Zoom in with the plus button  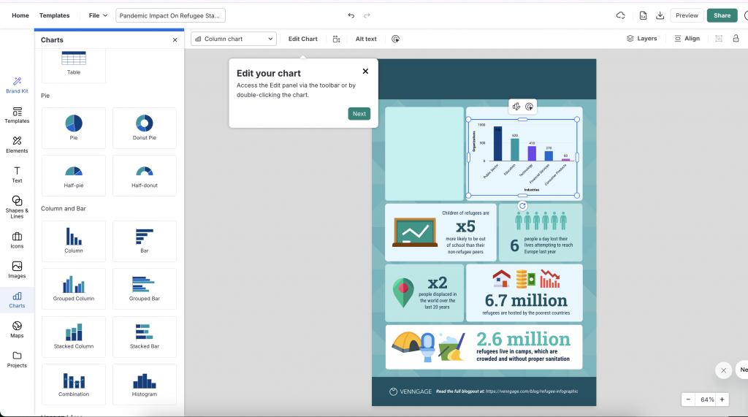pos(722,399)
